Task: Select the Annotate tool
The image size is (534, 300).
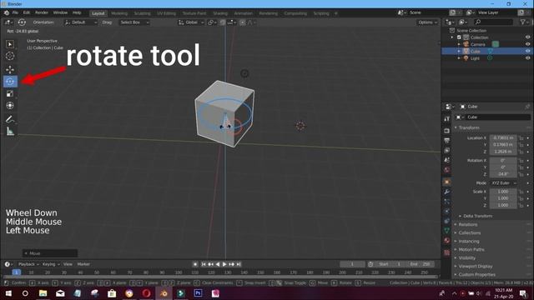Action: [10, 119]
